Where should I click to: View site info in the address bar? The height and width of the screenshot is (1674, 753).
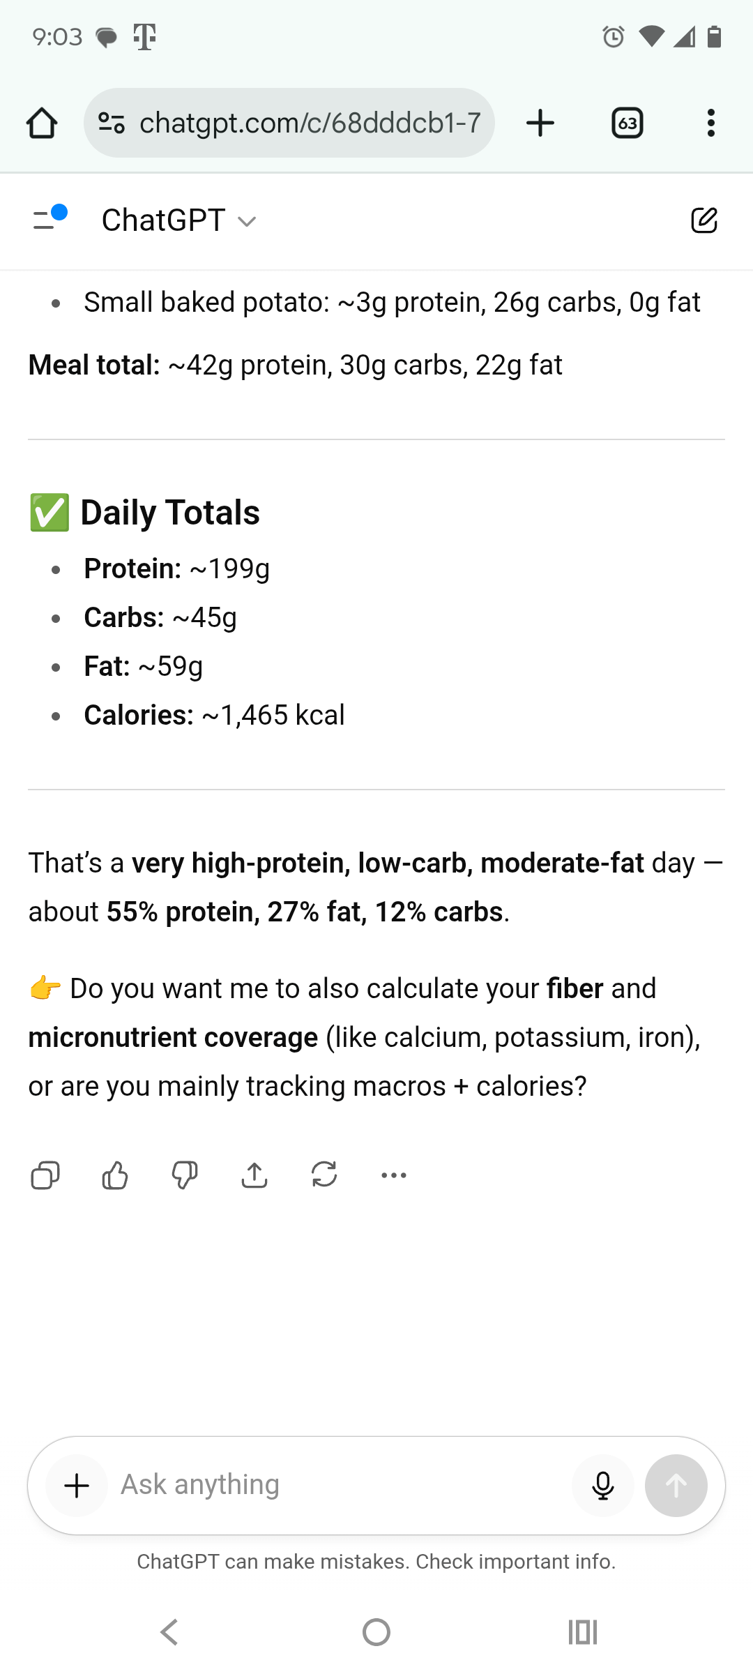point(112,123)
